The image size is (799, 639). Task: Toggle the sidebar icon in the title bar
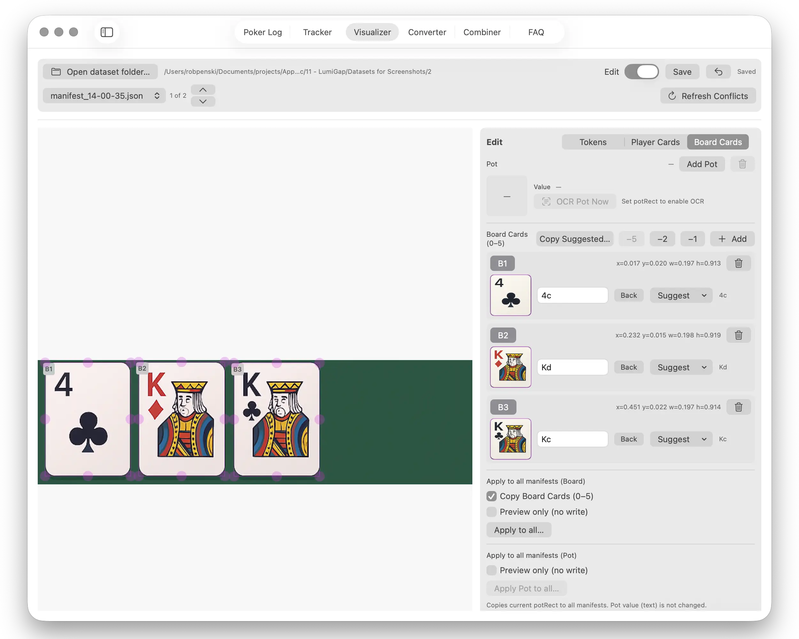(107, 32)
